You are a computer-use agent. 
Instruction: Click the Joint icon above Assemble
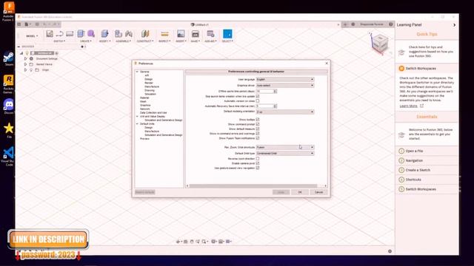pyautogui.click(x=129, y=34)
